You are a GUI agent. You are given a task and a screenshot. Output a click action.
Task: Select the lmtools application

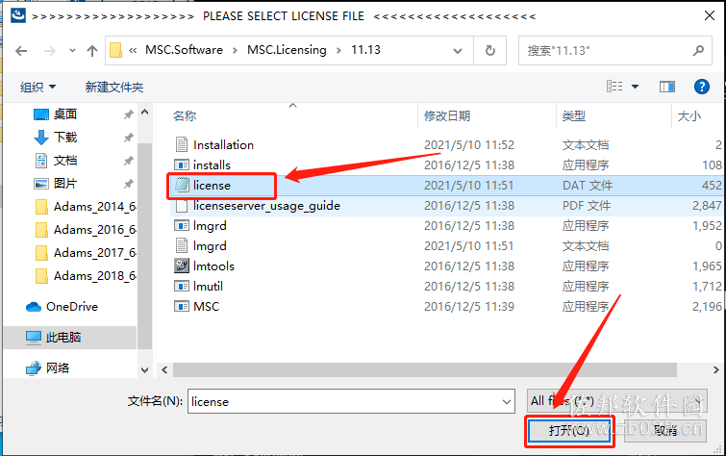coord(213,266)
